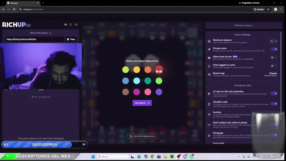
Task: Open the Discord icon next to RichUp logo
Action: pos(65,24)
